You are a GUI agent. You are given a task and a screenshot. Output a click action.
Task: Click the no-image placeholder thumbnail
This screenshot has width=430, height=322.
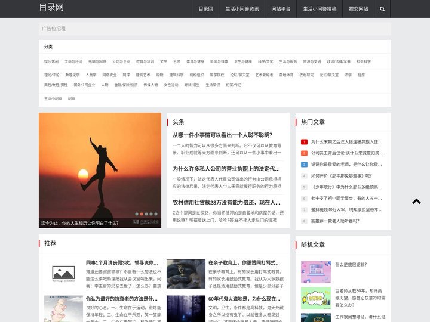coord(64,274)
